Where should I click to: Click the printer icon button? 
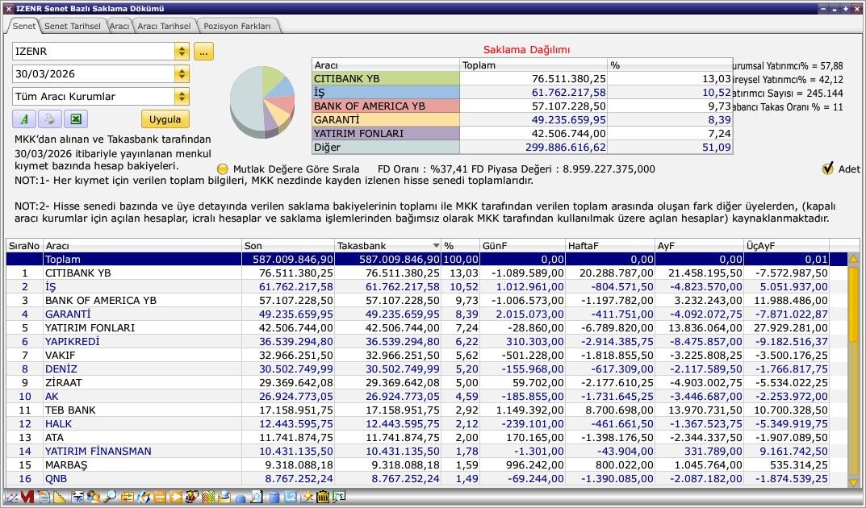pyautogui.click(x=49, y=119)
